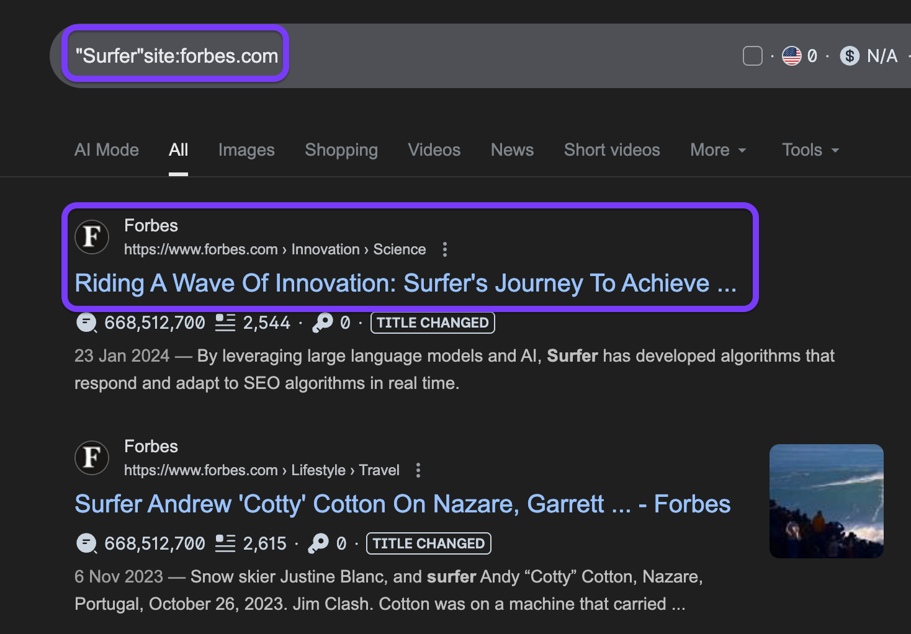Click the ocean wave thumbnail image
Screen dimensions: 911x634
pyautogui.click(x=826, y=501)
